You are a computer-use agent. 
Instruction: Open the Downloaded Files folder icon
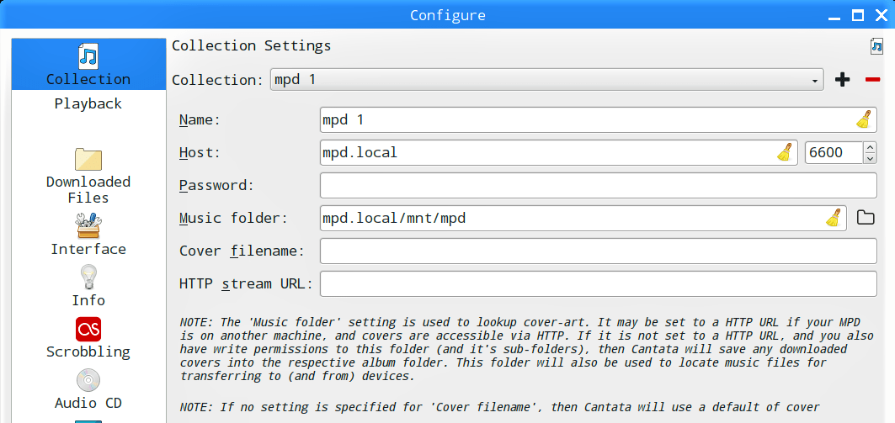tap(88, 160)
